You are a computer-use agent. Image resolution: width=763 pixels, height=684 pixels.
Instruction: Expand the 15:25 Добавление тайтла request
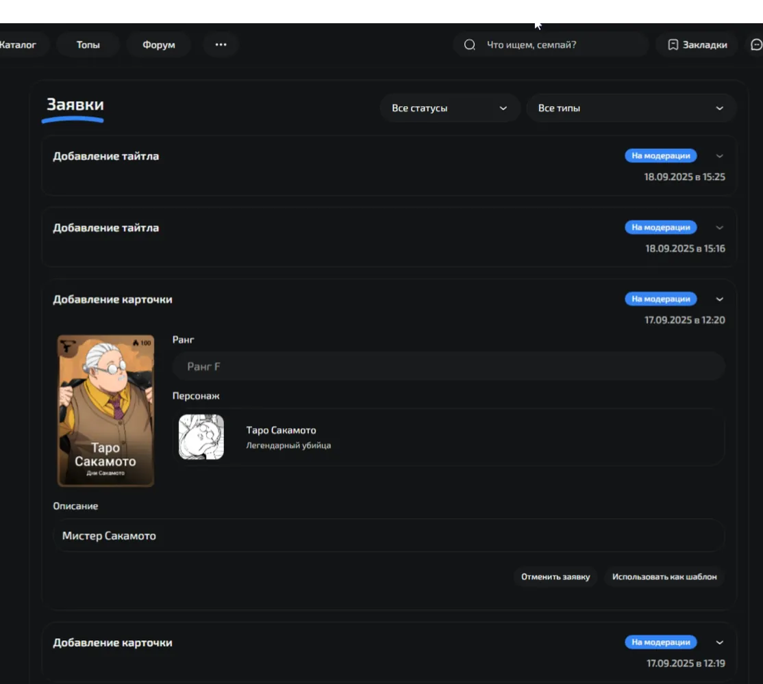point(719,156)
